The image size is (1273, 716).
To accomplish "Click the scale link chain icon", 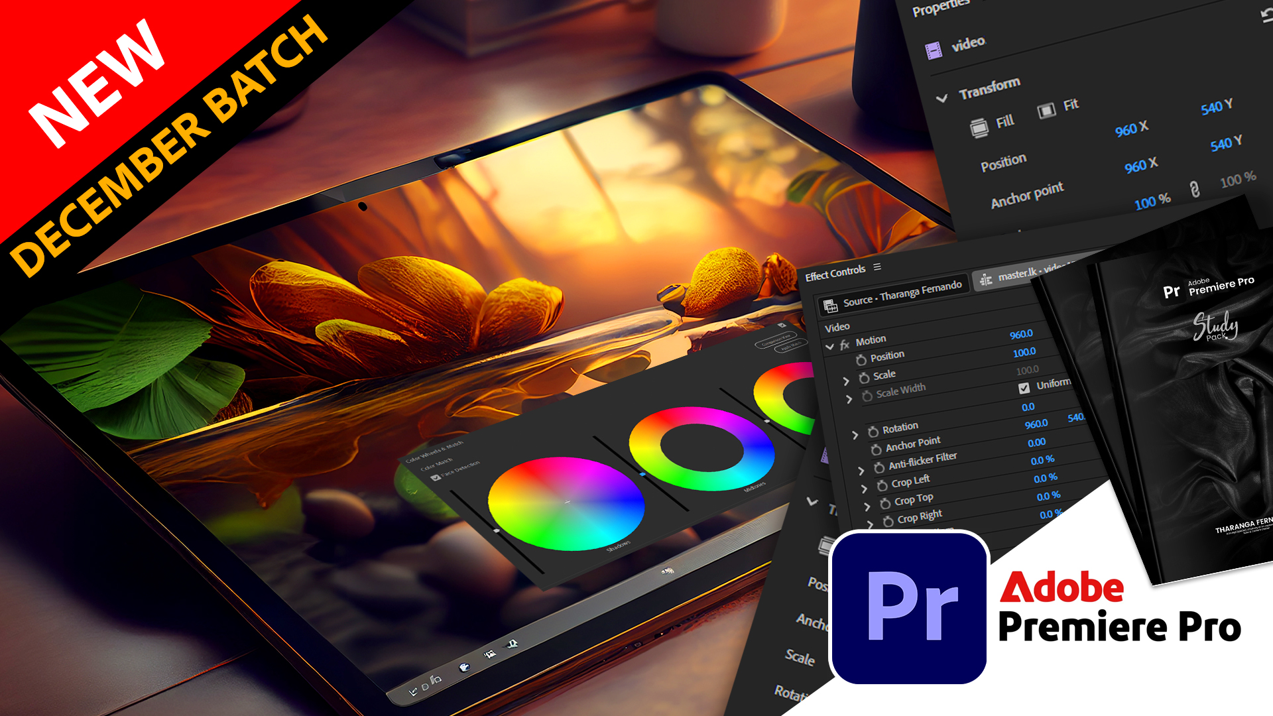I will (x=1194, y=190).
